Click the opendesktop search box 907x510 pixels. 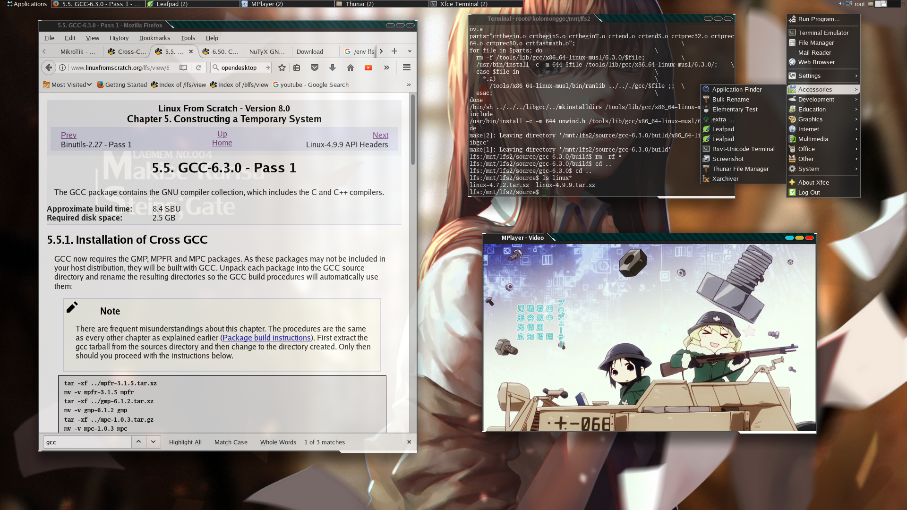tap(241, 68)
